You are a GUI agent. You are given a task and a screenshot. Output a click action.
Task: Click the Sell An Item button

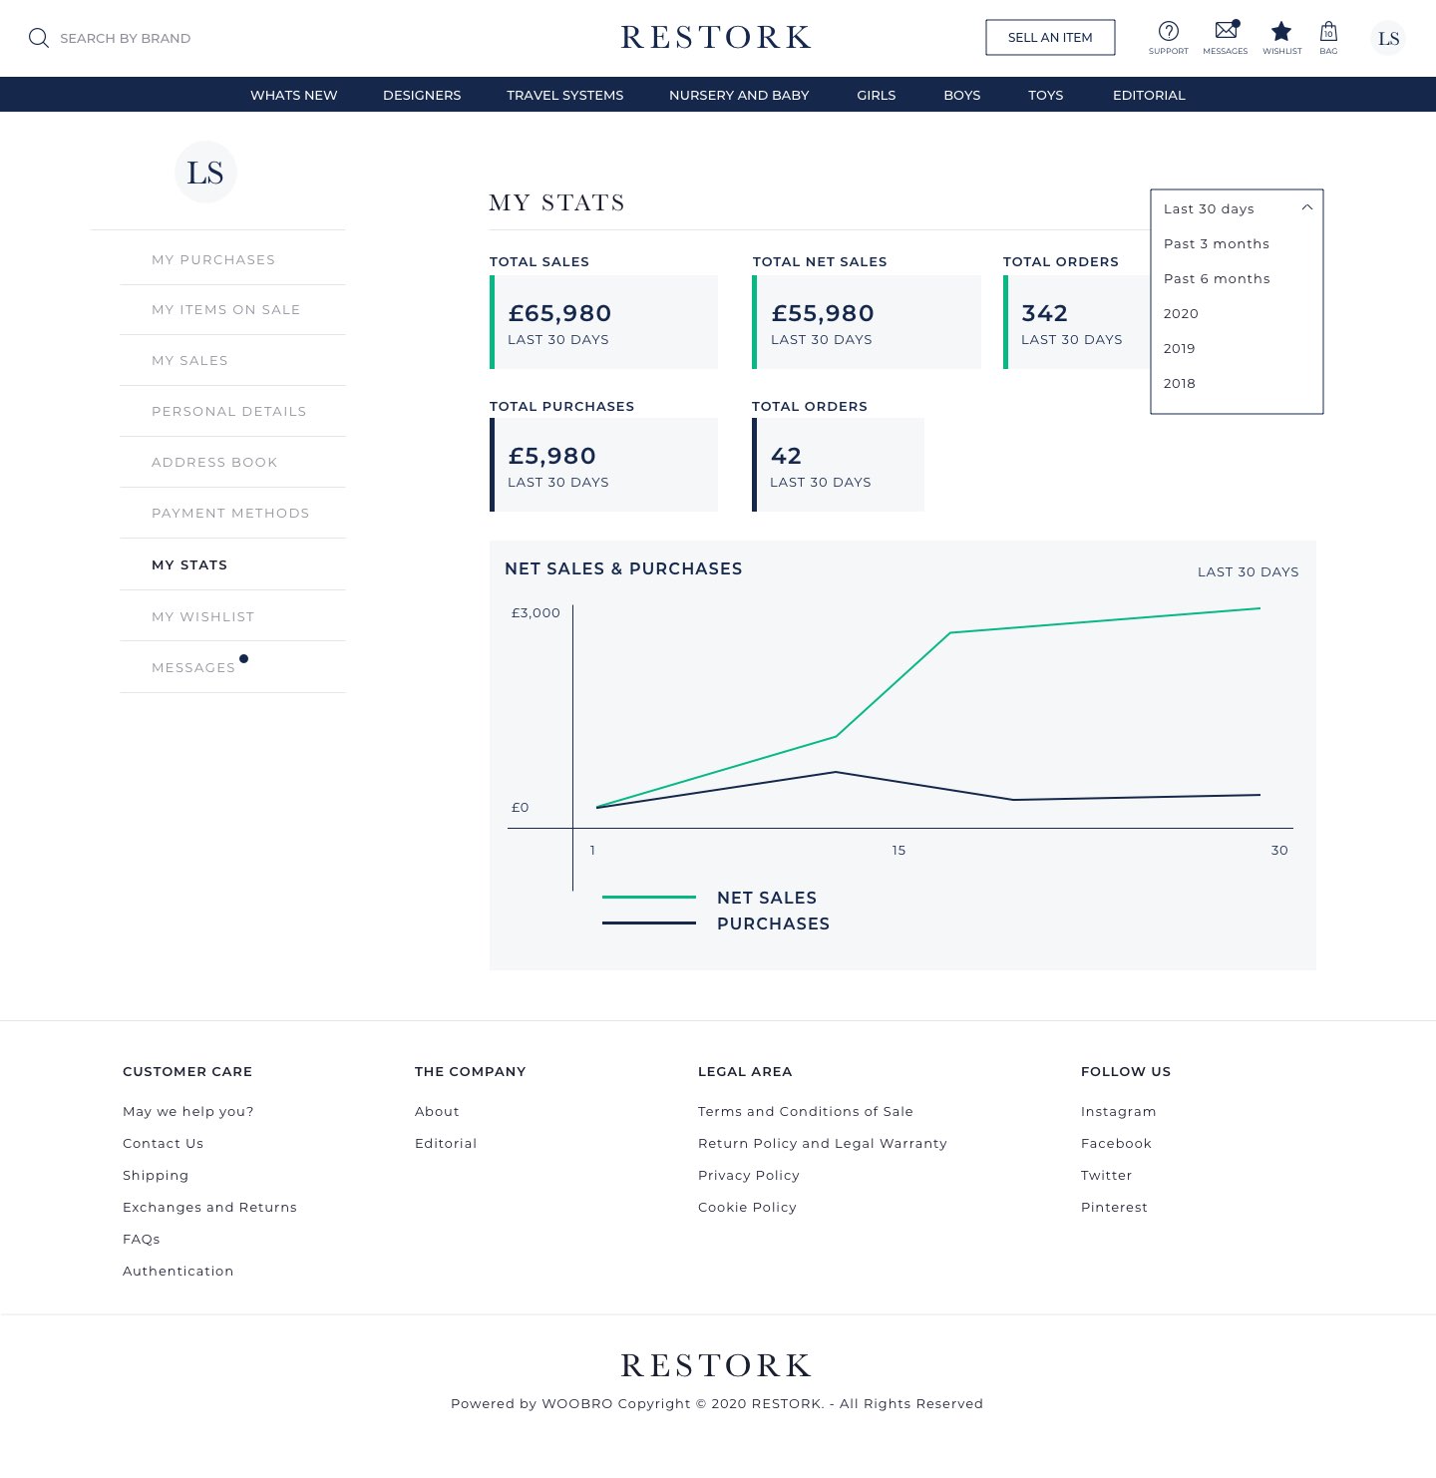coord(1050,38)
